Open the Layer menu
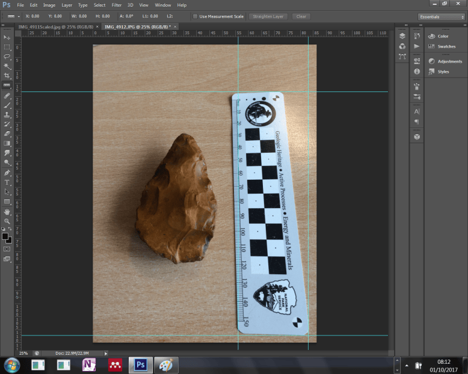Screen dimensions: 468x374 [x=67, y=5]
